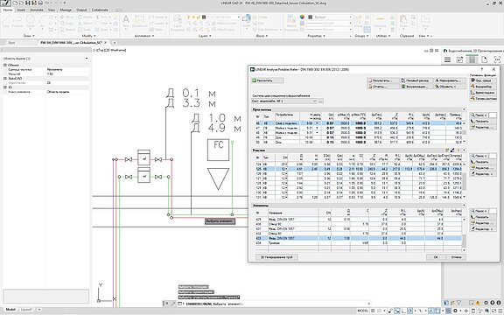Switch to the Annotate ribbon tab
Viewport: 504px width, 315px height.
37,10
